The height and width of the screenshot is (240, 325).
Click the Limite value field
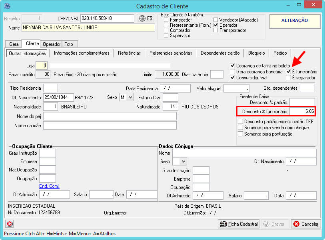click(x=167, y=74)
